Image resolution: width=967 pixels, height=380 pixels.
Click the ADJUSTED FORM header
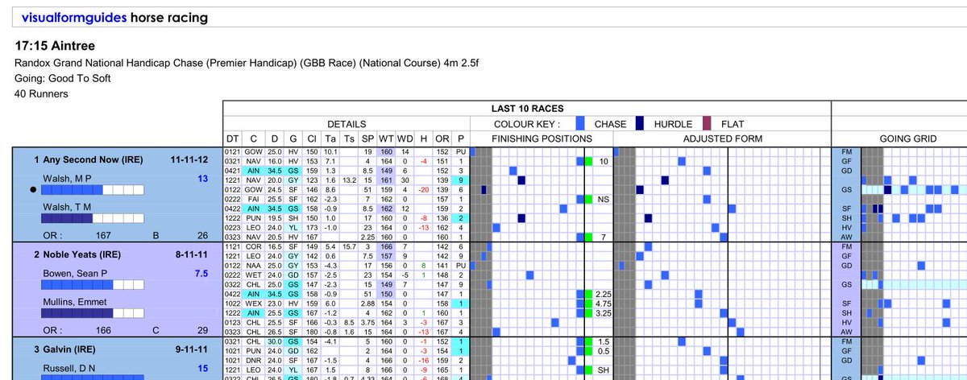click(721, 139)
